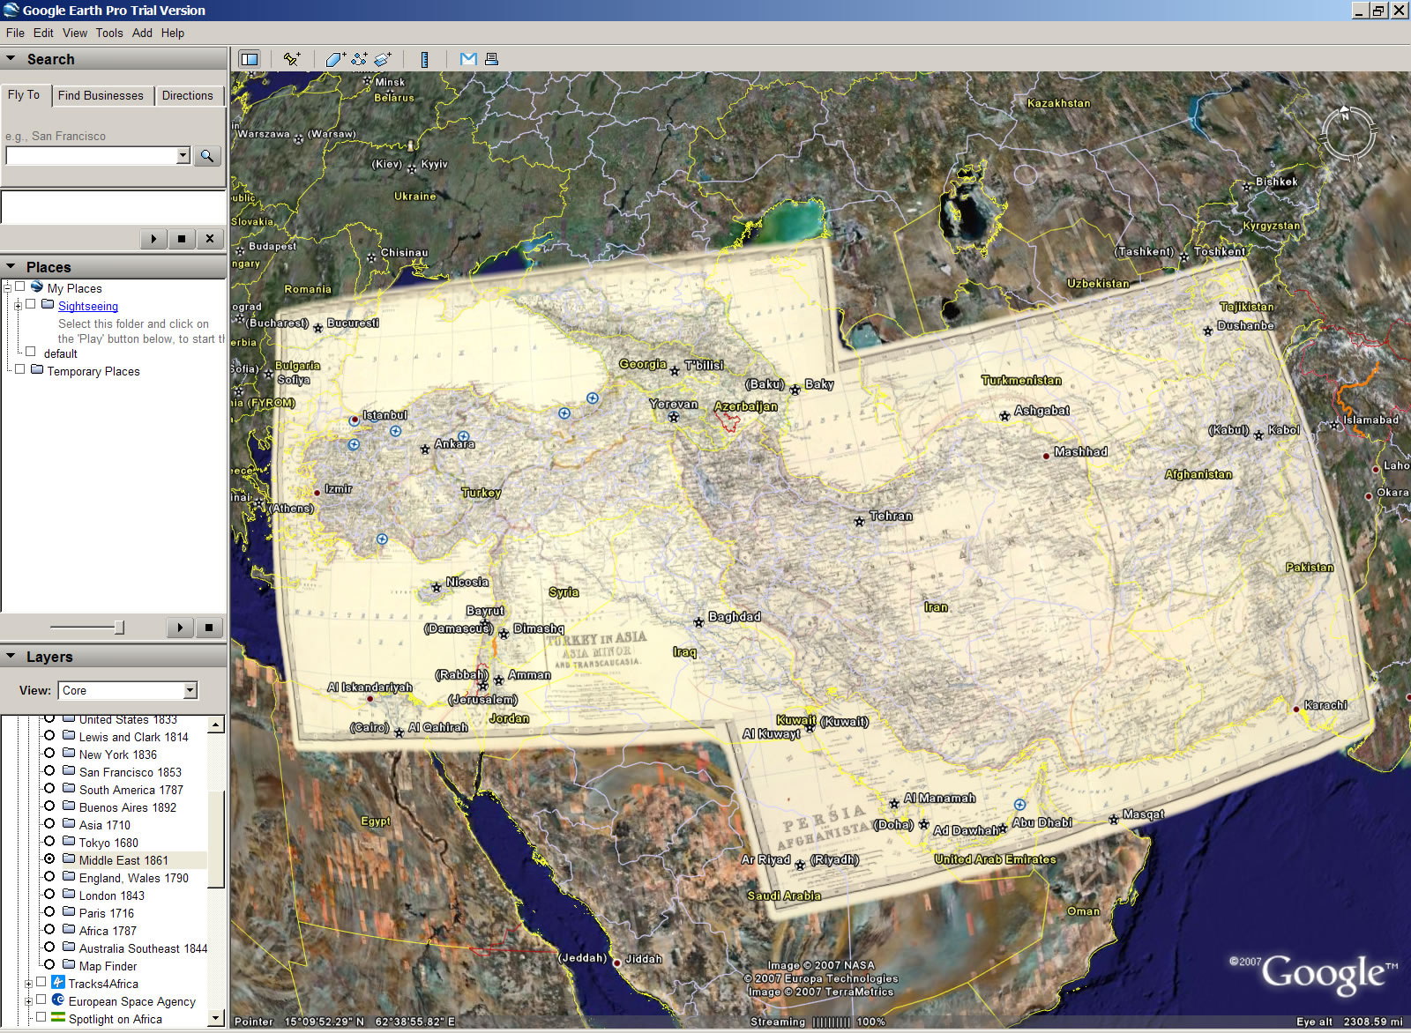Select the Add Placemark pin tool
The width and height of the screenshot is (1411, 1033).
click(291, 59)
